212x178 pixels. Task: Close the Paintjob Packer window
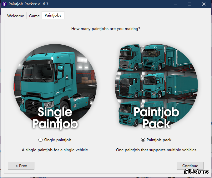[x=204, y=4]
